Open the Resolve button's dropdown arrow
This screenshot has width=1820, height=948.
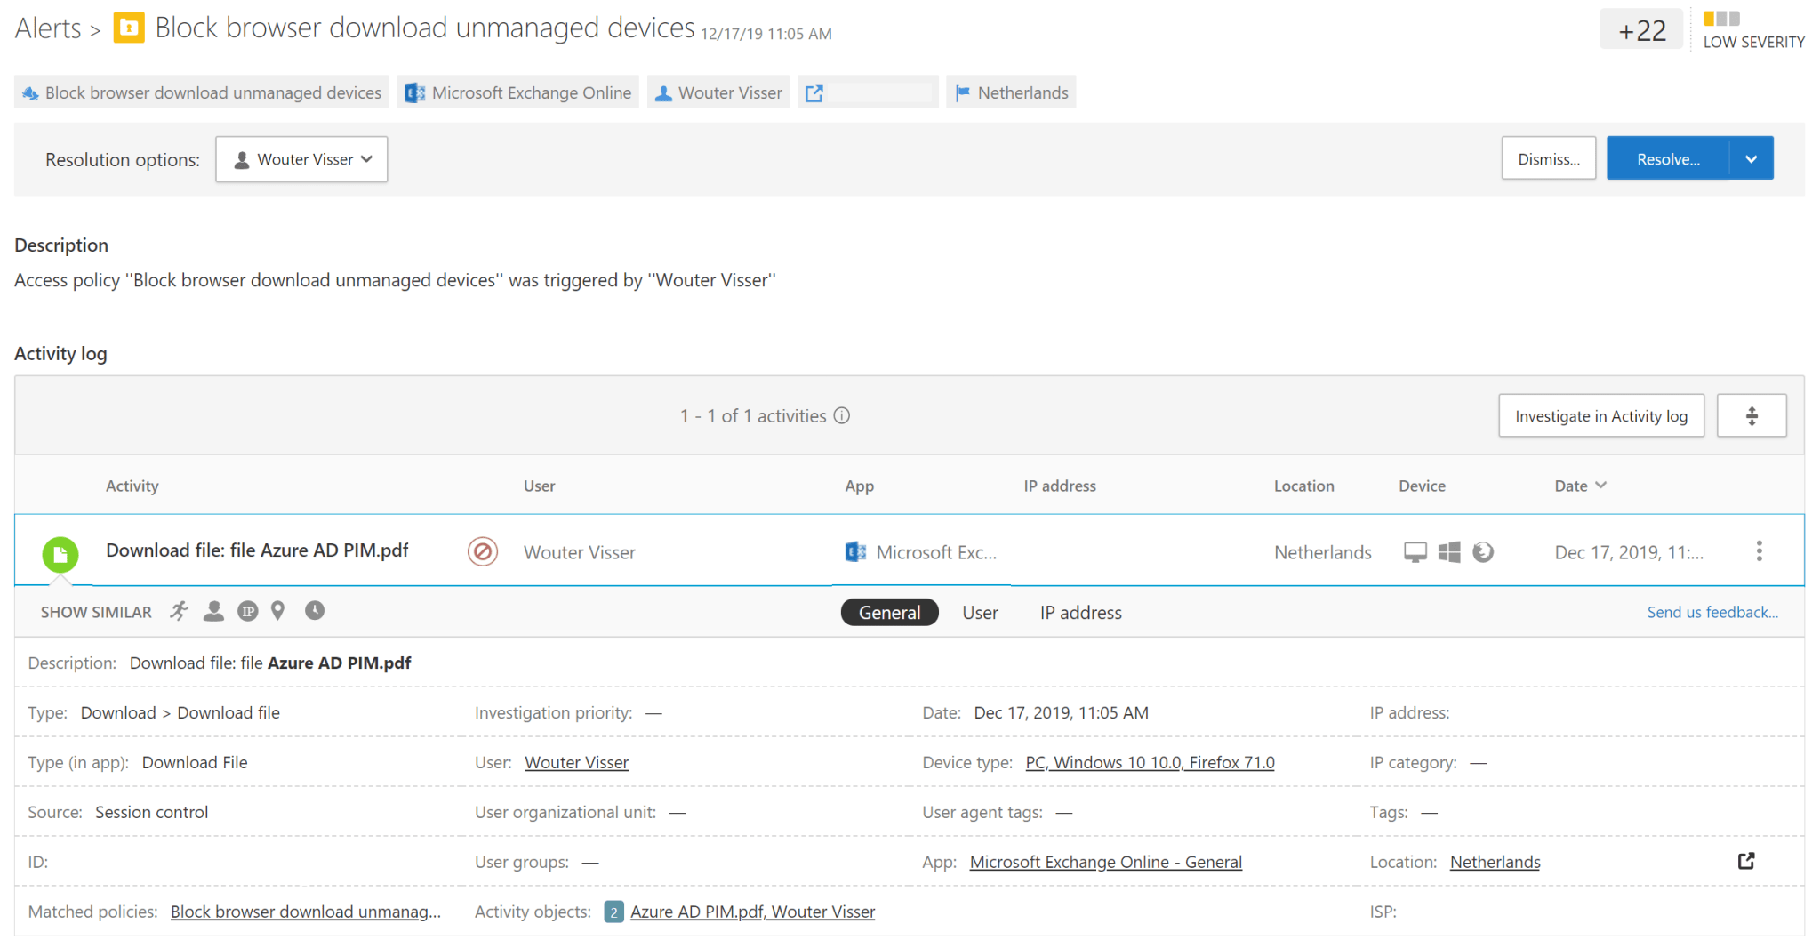[1751, 157]
